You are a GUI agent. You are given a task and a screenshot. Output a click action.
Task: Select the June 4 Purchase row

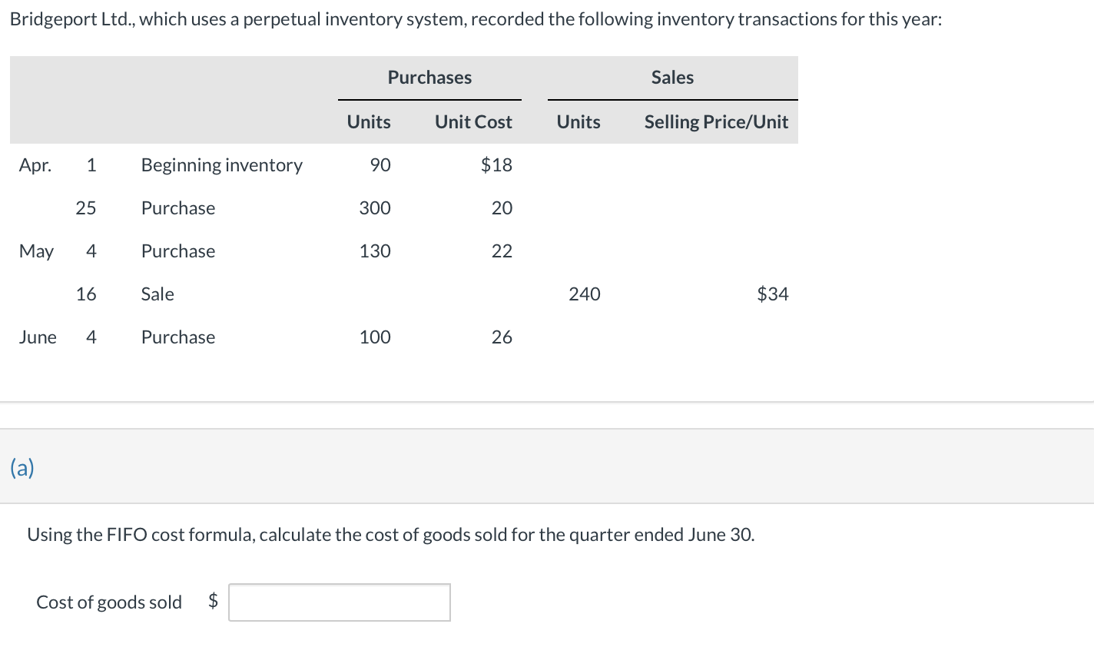point(177,337)
